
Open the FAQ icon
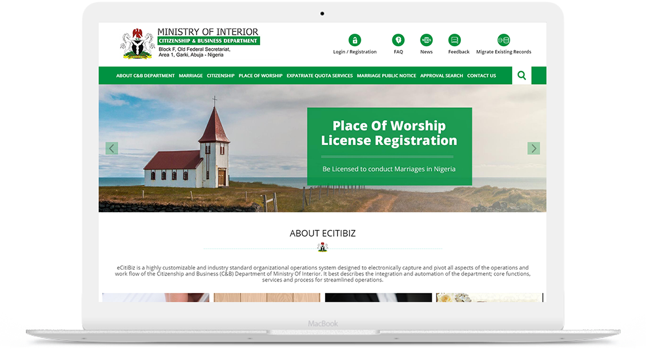coord(398,40)
